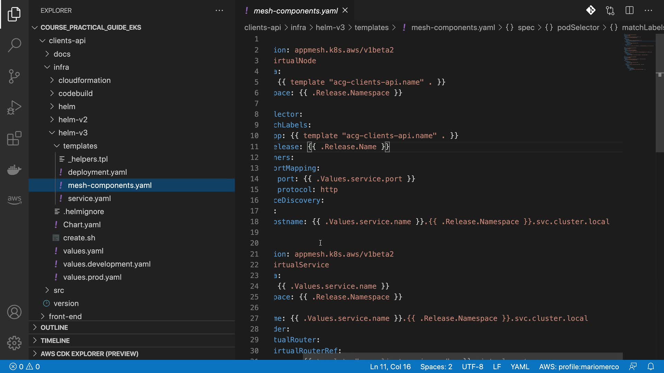
Task: Open the Docker view
Action: pyautogui.click(x=14, y=170)
